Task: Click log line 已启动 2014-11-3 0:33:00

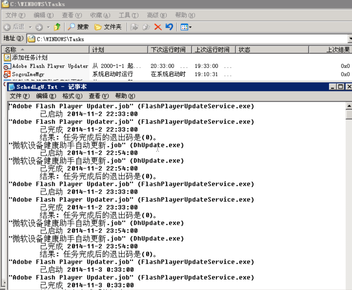Action: pos(87,270)
